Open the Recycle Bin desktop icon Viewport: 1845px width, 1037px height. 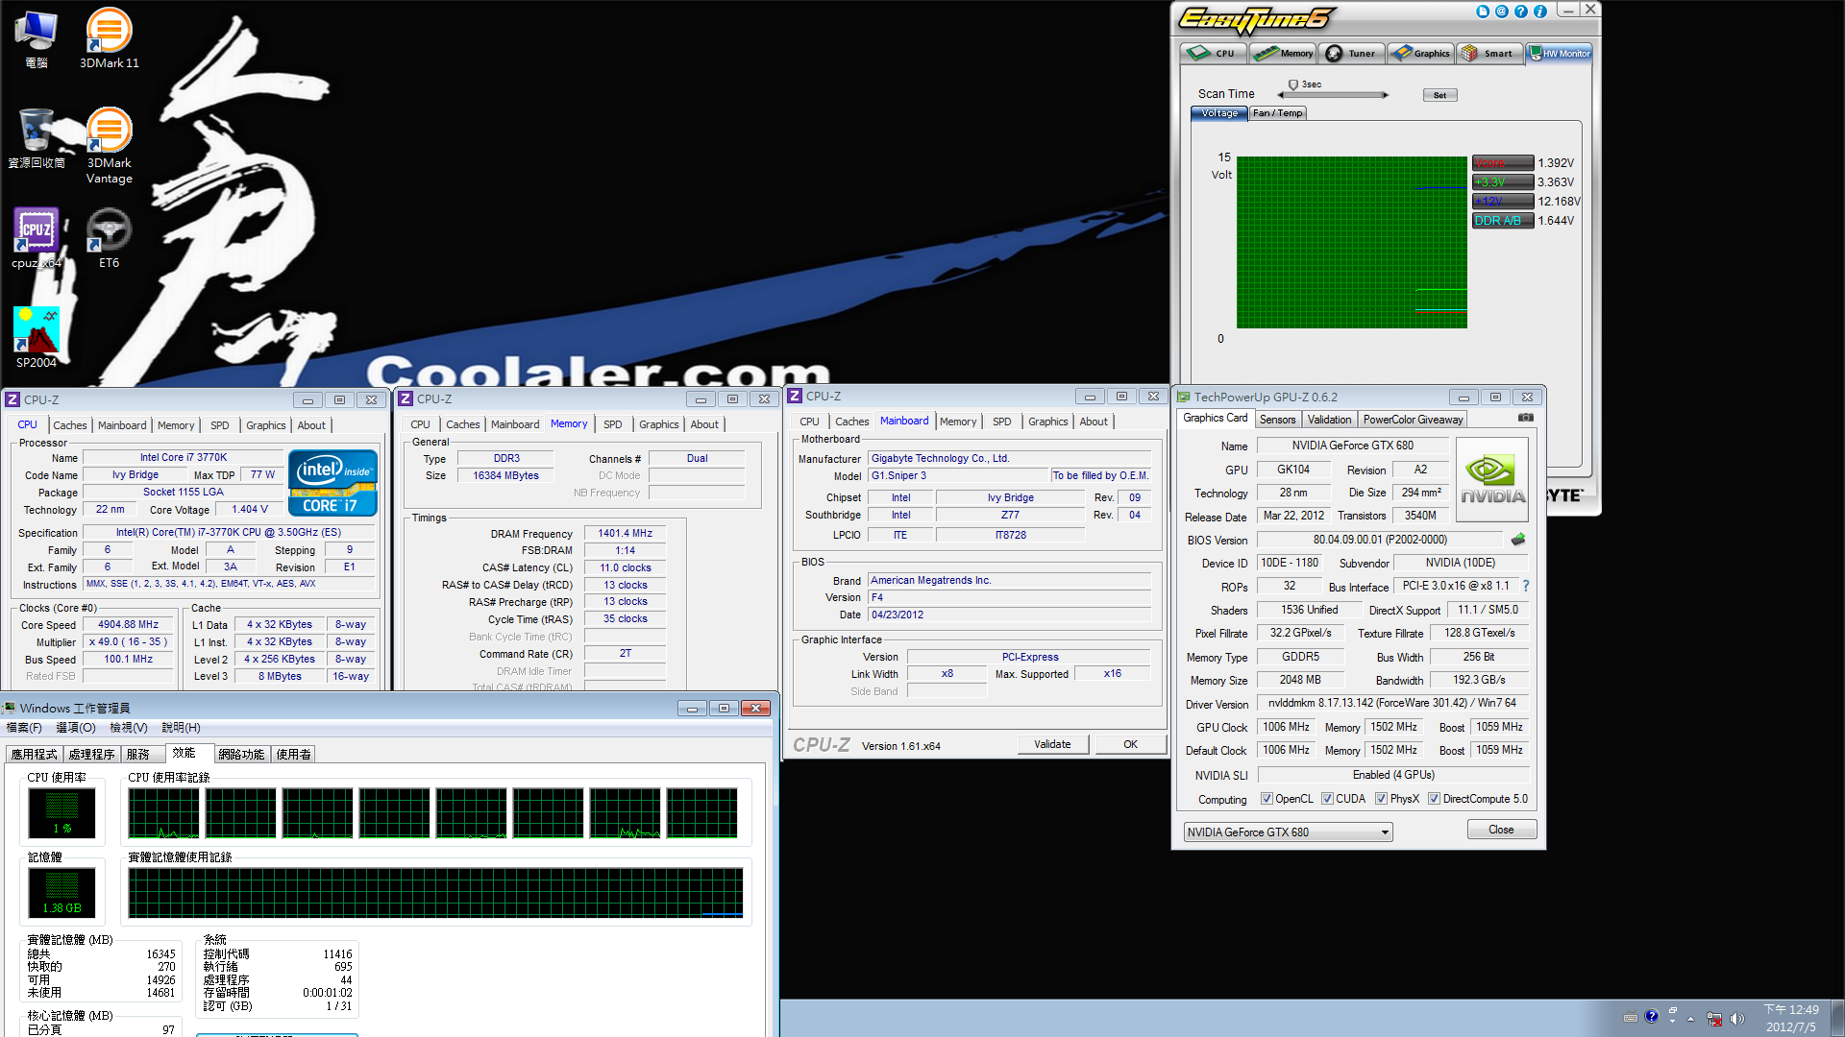36,137
